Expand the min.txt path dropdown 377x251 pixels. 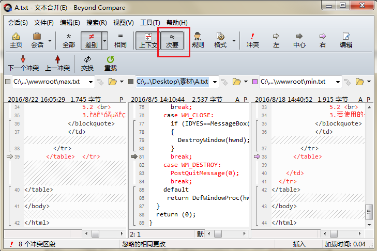tap(338, 82)
